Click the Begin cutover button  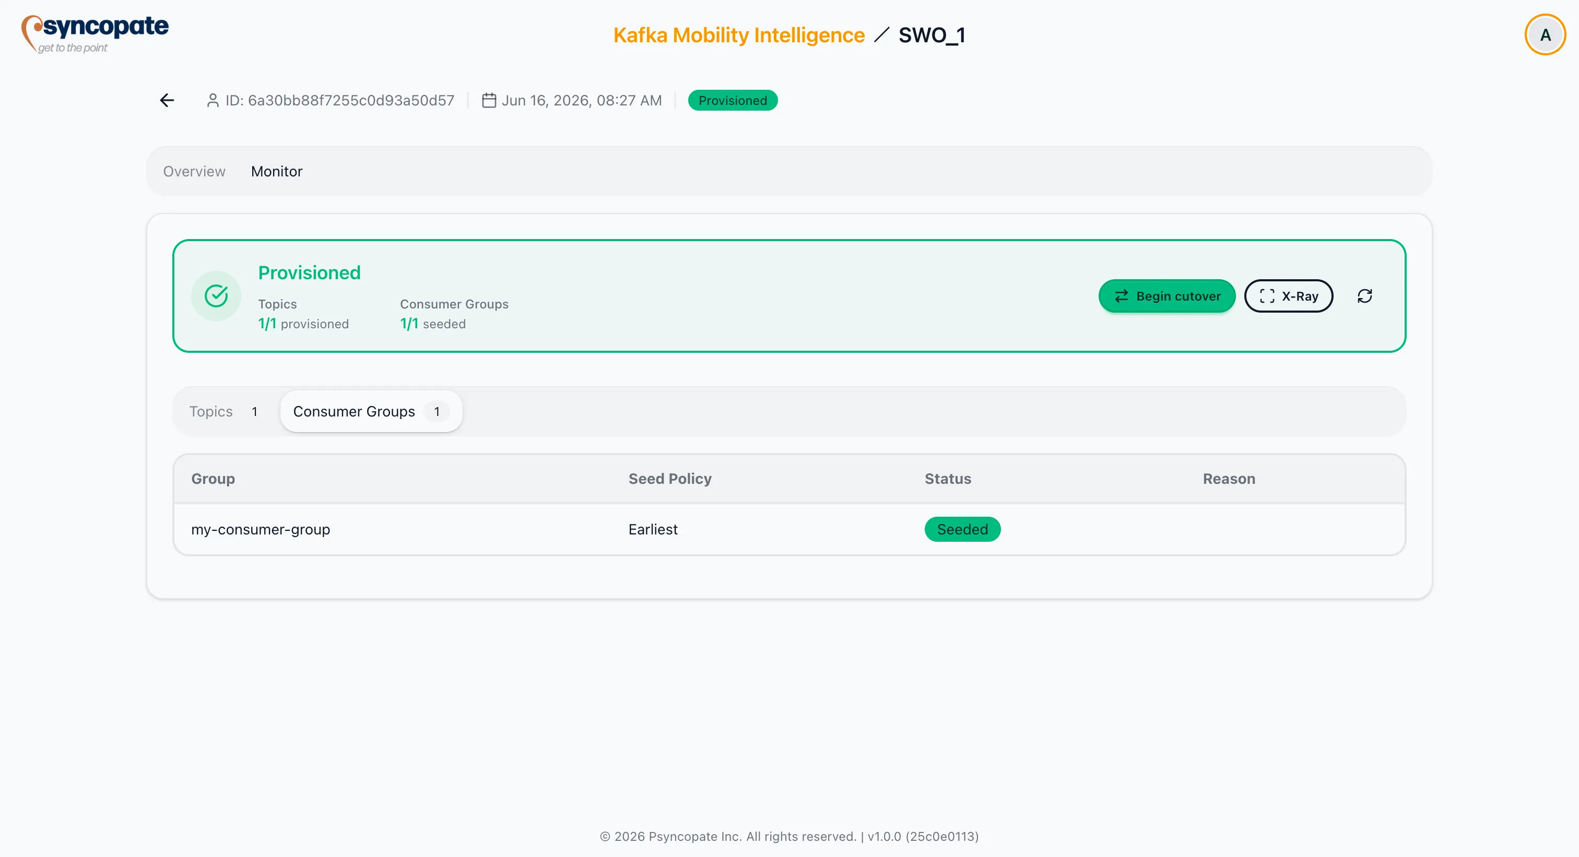(1166, 296)
